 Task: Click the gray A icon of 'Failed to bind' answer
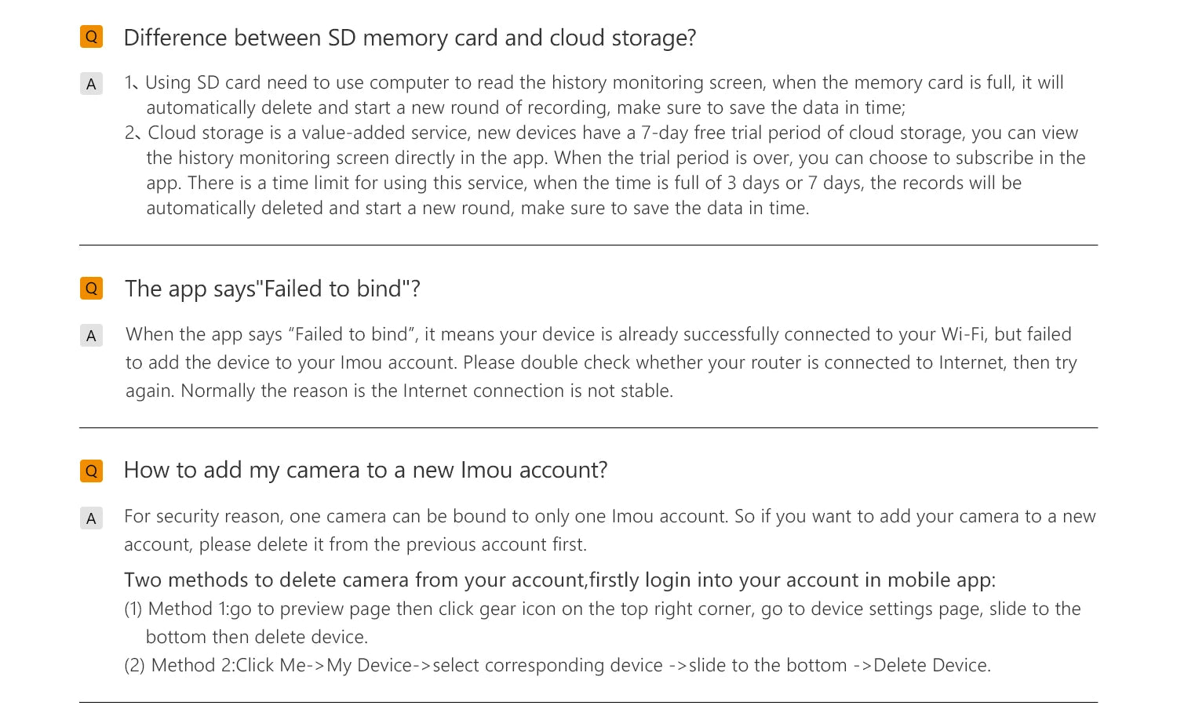point(91,336)
